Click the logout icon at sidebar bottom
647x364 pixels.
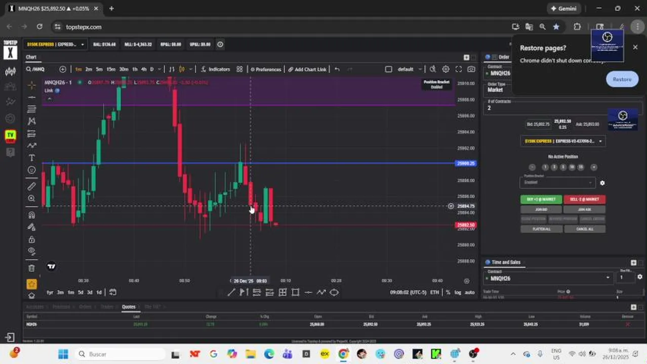10,337
